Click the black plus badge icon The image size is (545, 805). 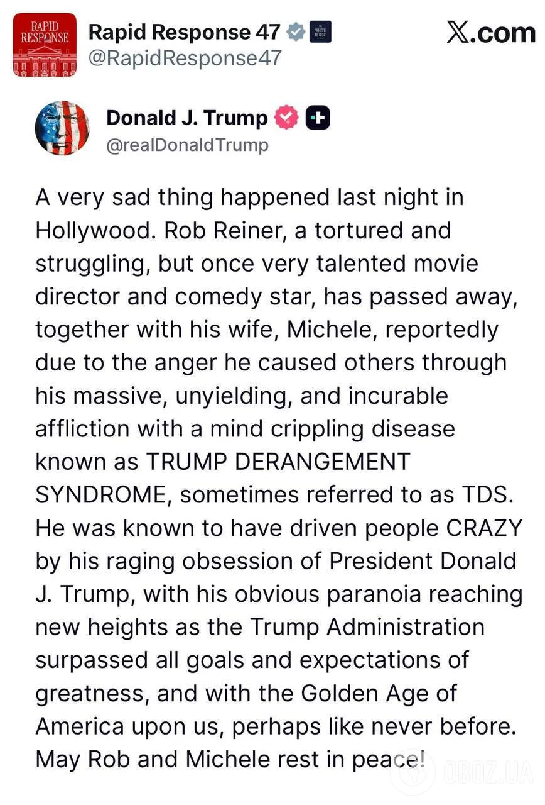coord(318,118)
